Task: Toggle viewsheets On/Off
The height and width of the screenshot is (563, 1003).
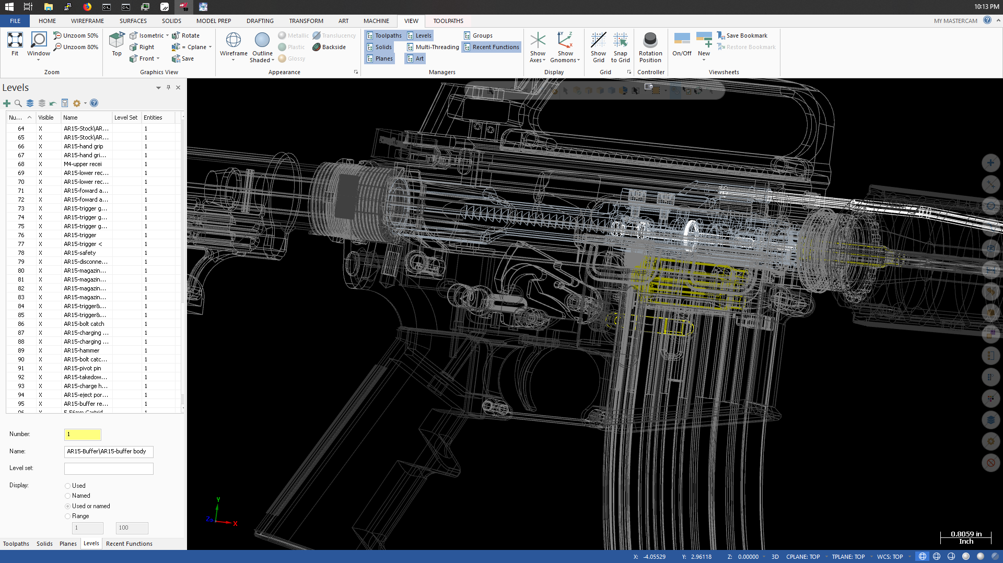Action: (x=682, y=44)
